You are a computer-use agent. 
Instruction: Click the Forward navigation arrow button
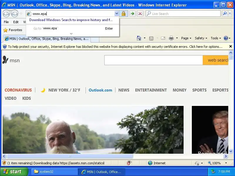(x=14, y=13)
